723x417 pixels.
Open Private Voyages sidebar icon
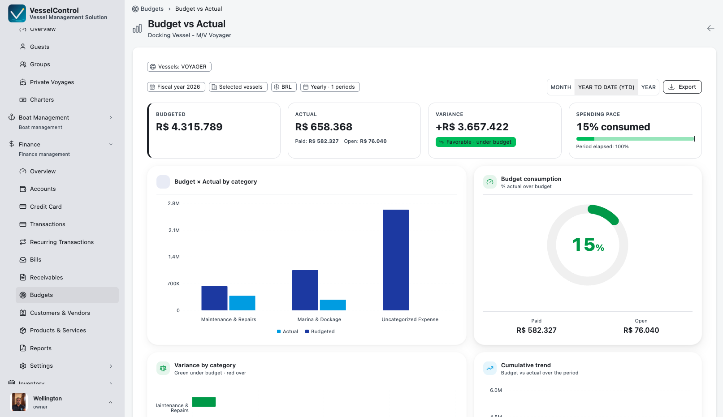tap(23, 82)
